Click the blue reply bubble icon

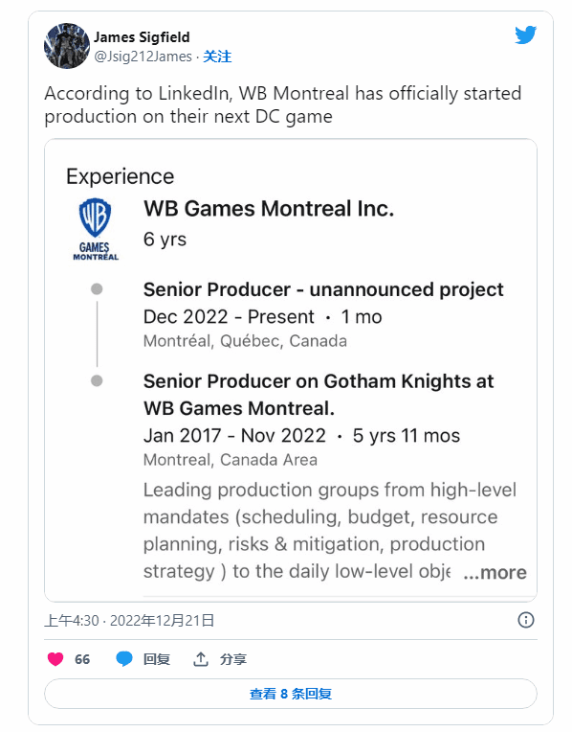(124, 659)
